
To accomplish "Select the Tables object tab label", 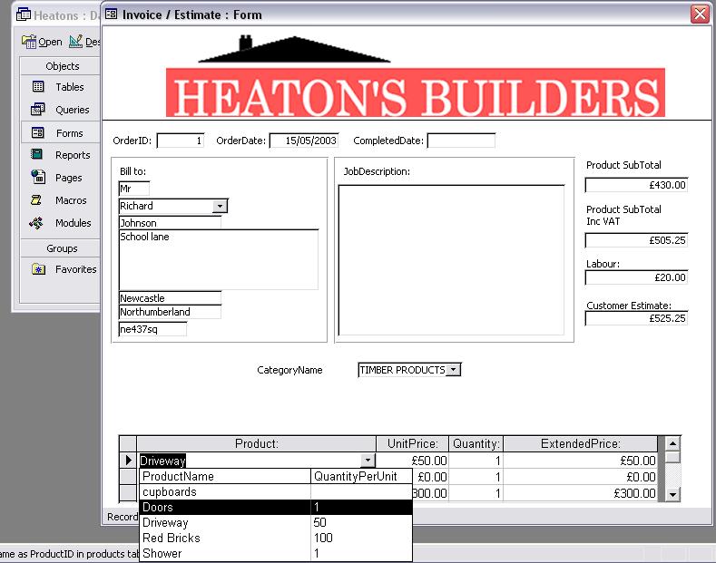I will [70, 87].
